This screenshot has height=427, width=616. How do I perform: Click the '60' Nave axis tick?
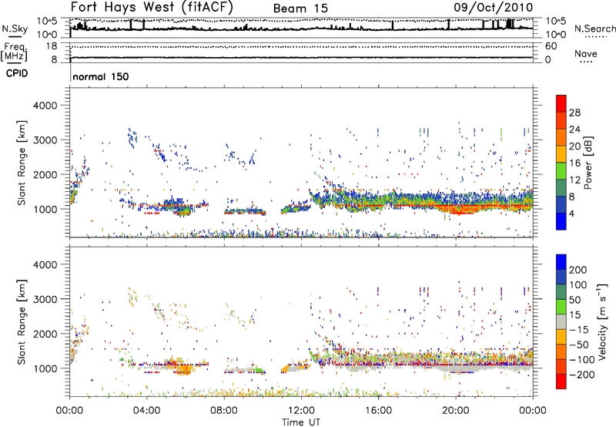(x=551, y=46)
